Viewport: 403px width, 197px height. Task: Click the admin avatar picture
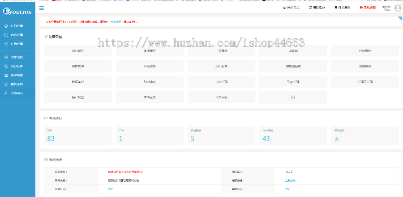coord(398,8)
